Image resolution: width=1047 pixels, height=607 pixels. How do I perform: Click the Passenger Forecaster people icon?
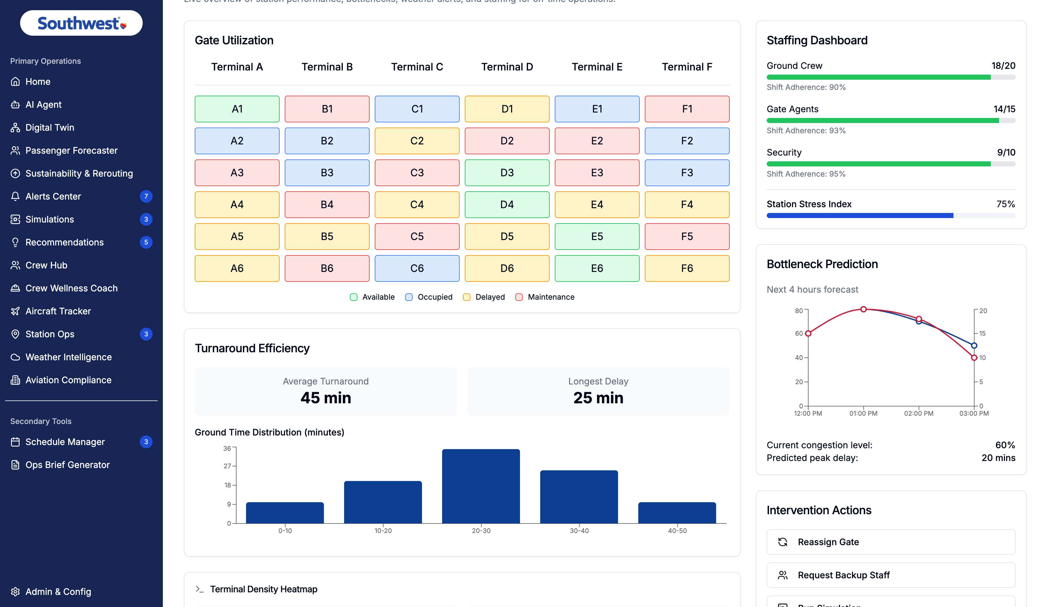coord(15,150)
